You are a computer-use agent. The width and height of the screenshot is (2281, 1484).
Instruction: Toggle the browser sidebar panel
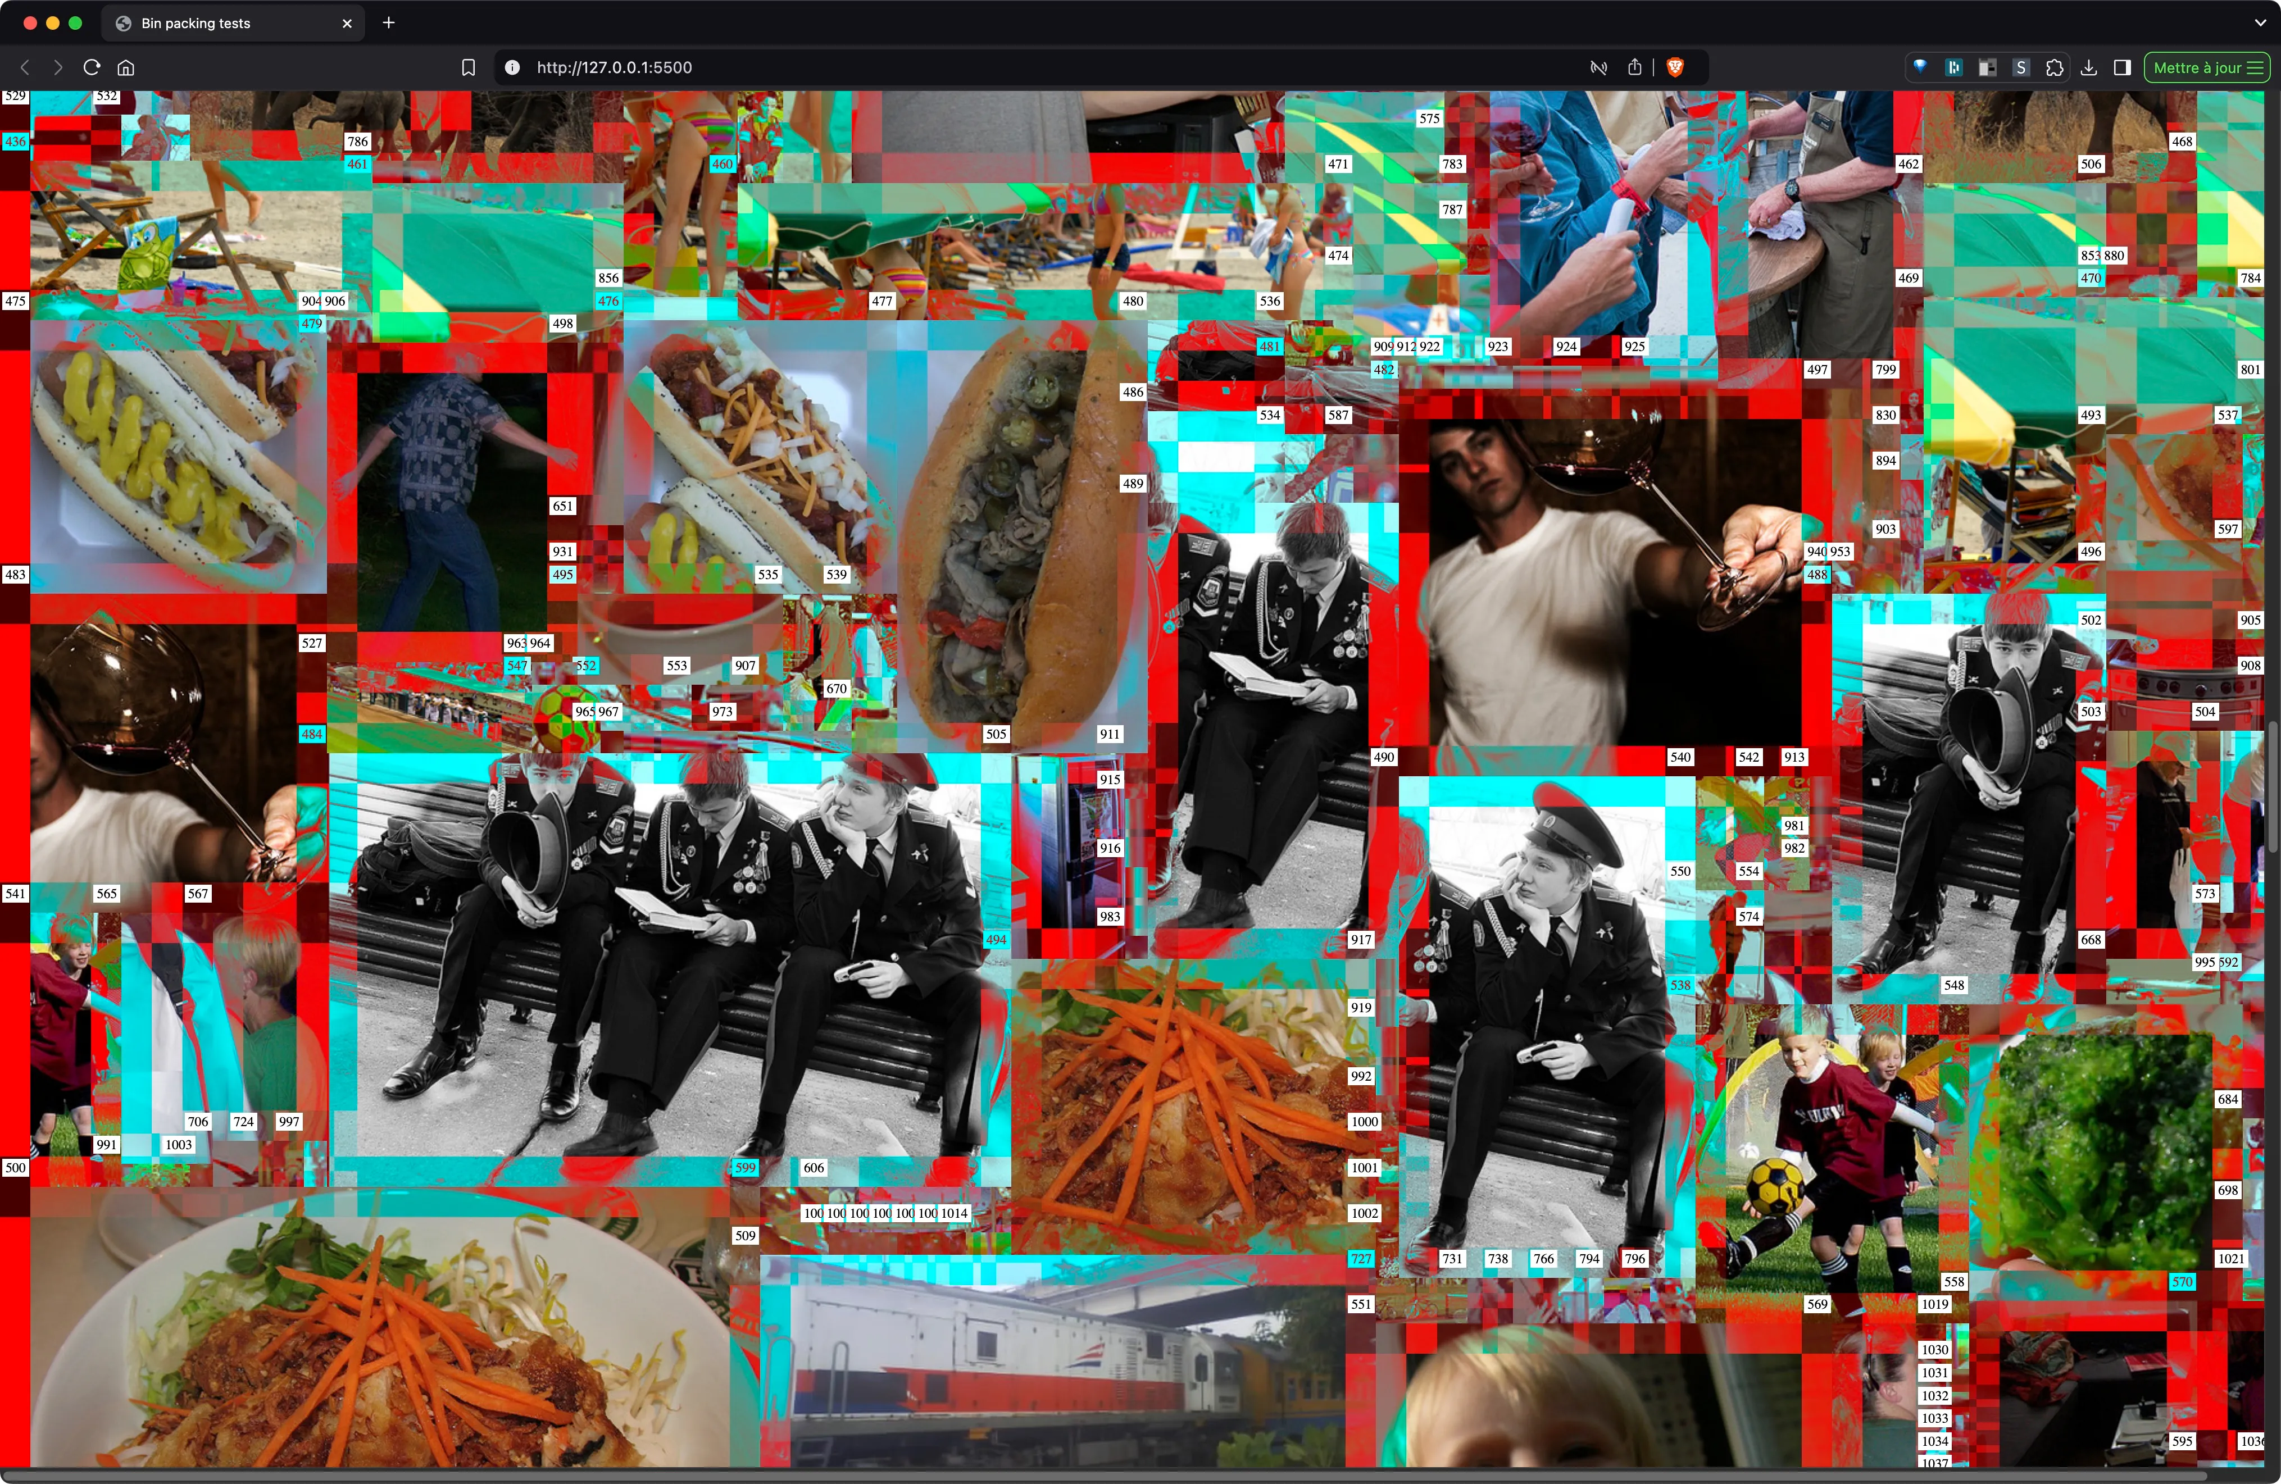(x=2122, y=67)
